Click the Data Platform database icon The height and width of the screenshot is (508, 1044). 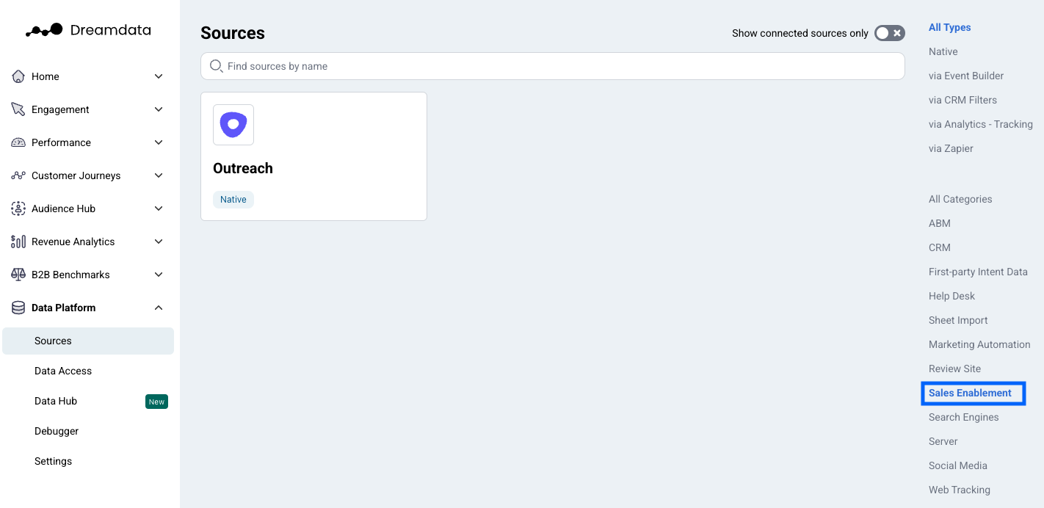click(18, 308)
